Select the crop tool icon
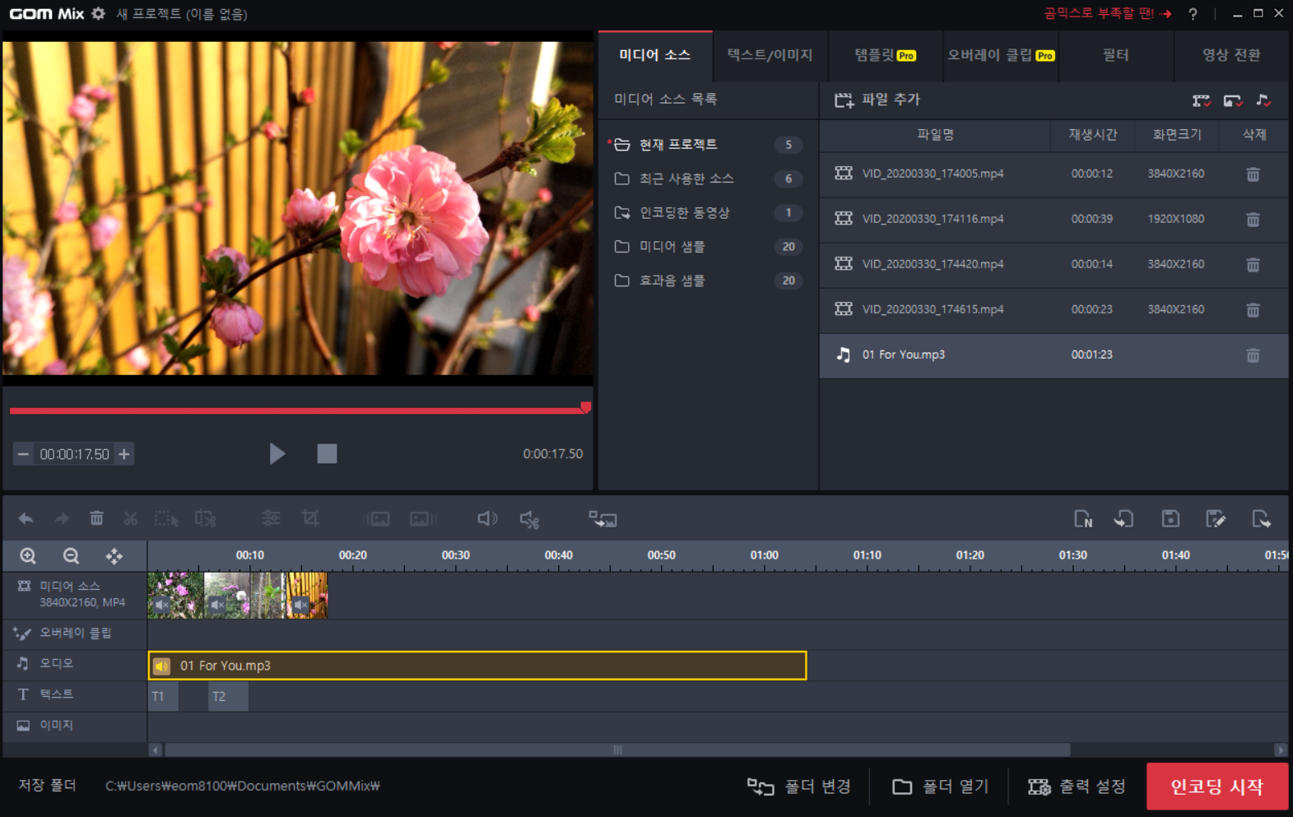 click(x=310, y=518)
